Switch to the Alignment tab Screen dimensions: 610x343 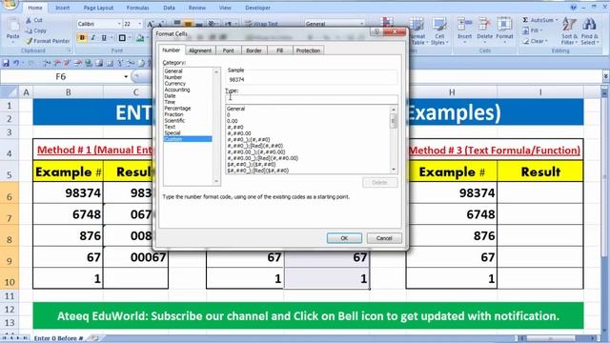tap(200, 50)
